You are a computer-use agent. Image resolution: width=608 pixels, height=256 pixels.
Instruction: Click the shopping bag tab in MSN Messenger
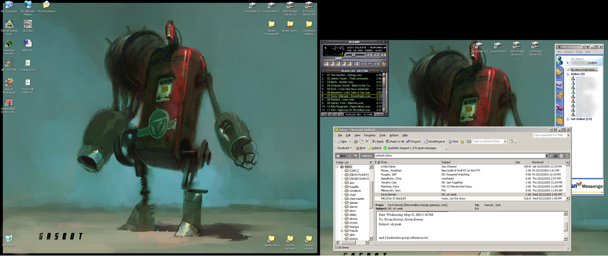tap(559, 119)
